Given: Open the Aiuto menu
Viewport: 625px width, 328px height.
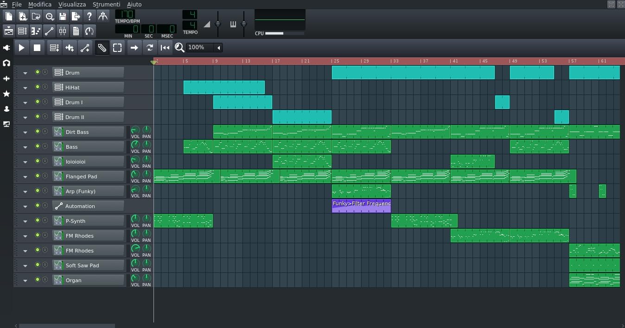Looking at the screenshot, I should [x=134, y=4].
